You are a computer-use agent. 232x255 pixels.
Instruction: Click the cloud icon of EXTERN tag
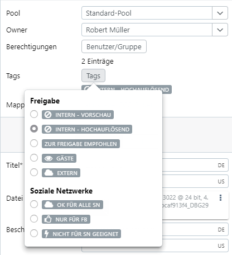click(49, 173)
